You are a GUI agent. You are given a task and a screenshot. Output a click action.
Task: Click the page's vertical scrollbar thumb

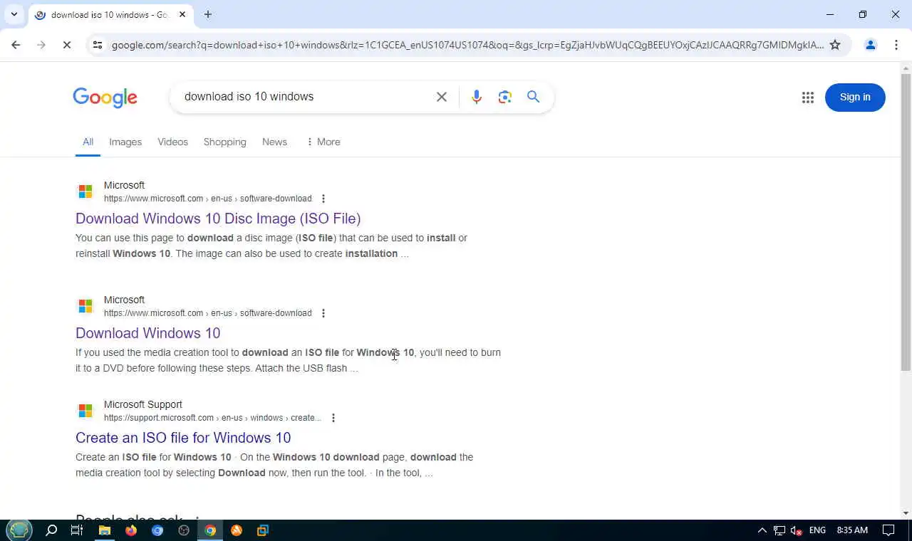(x=906, y=222)
